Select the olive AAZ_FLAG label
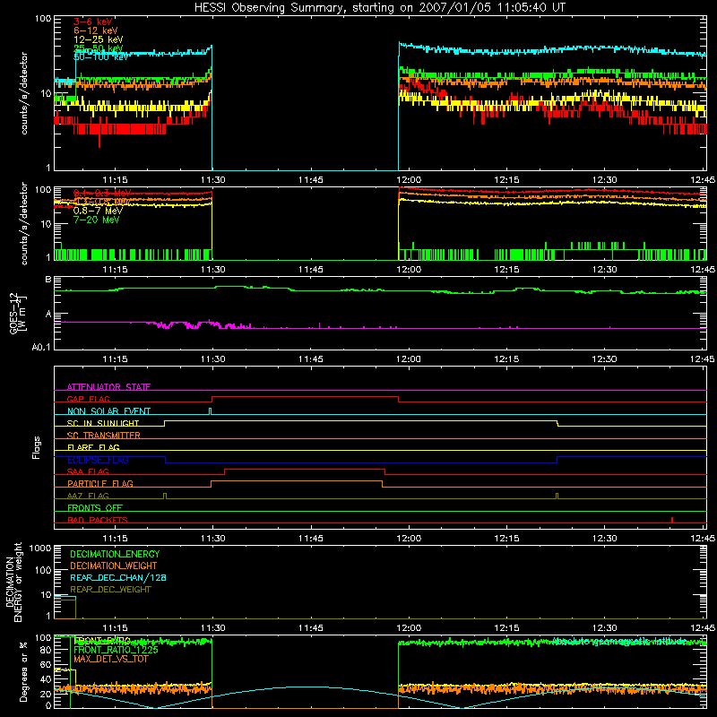This screenshot has width=717, height=717. [88, 496]
